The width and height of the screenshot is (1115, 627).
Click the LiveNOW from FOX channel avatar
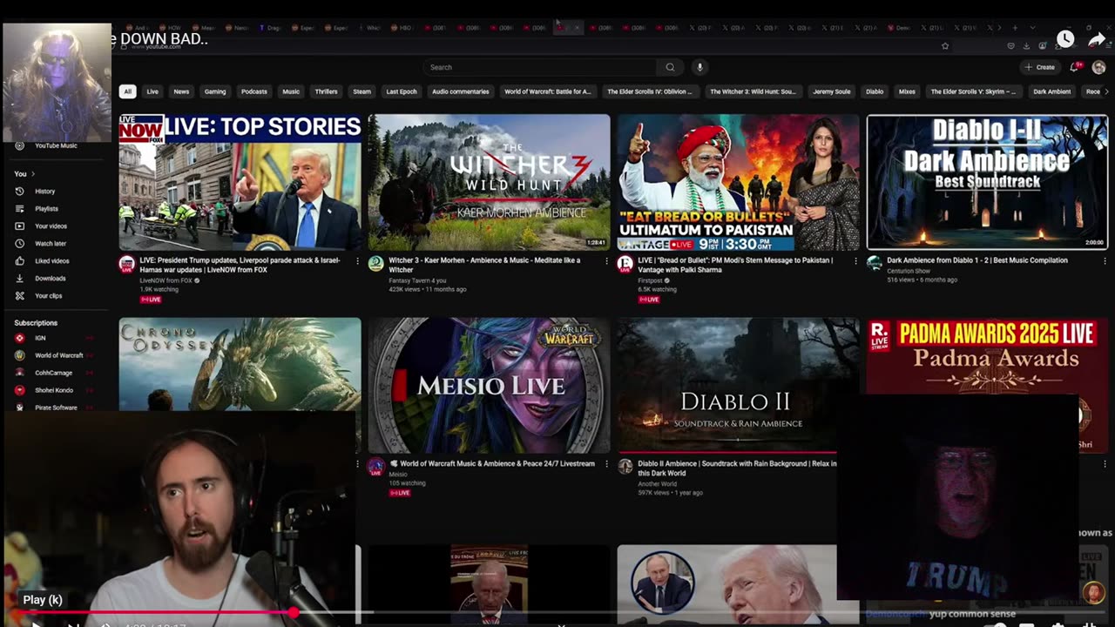pyautogui.click(x=127, y=264)
